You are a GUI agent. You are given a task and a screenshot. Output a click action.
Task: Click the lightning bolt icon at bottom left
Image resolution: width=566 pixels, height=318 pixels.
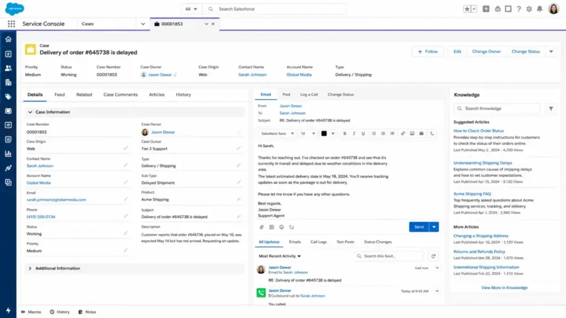(8, 310)
